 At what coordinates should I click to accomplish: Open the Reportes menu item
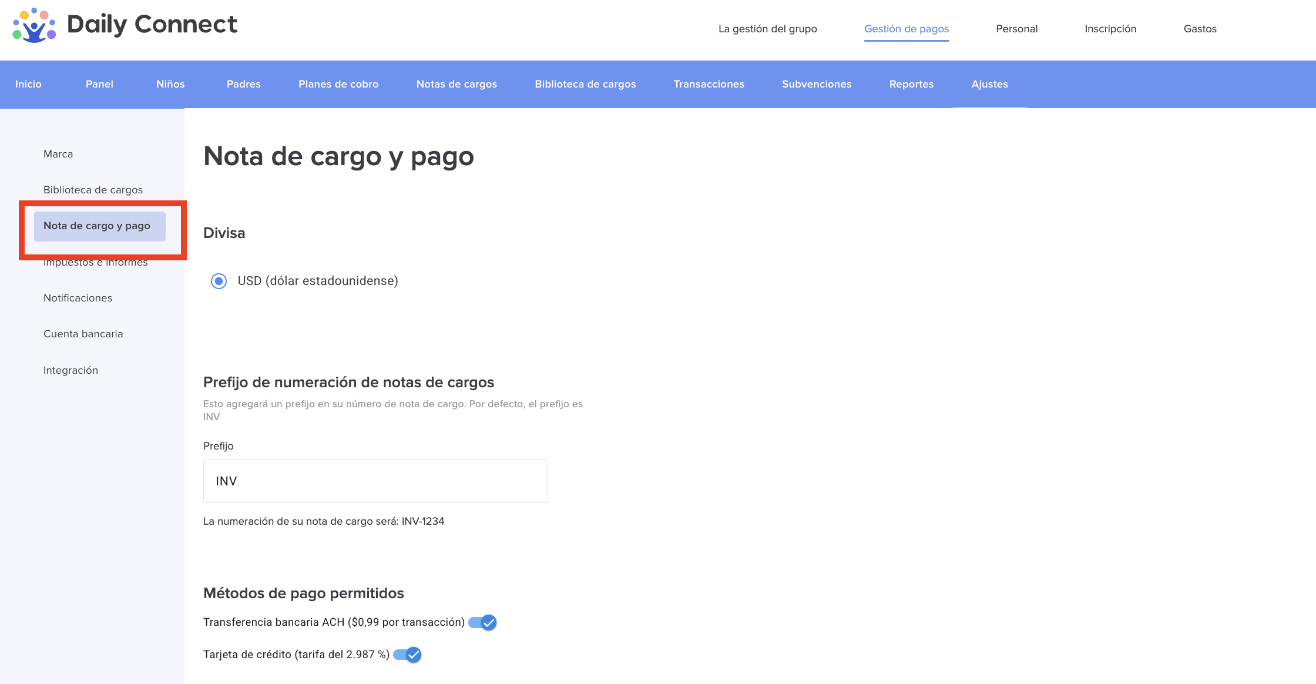[911, 84]
